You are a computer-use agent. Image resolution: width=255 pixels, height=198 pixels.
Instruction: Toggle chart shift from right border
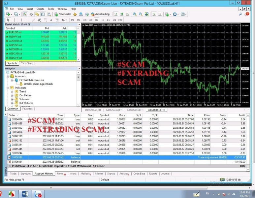[160, 14]
